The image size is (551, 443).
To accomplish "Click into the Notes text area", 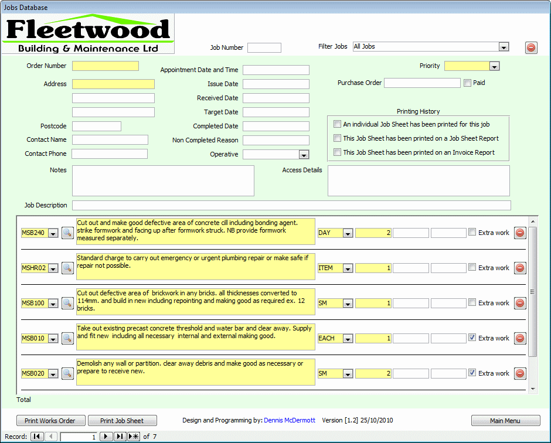I will tap(163, 180).
